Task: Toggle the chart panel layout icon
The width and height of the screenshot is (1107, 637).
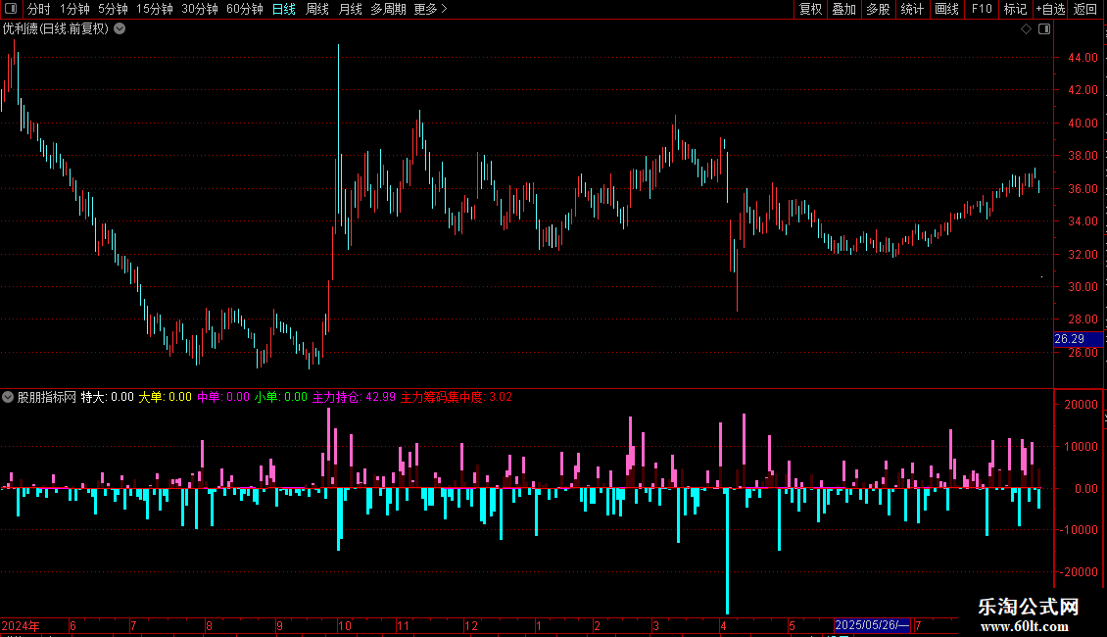Action: (x=1044, y=29)
